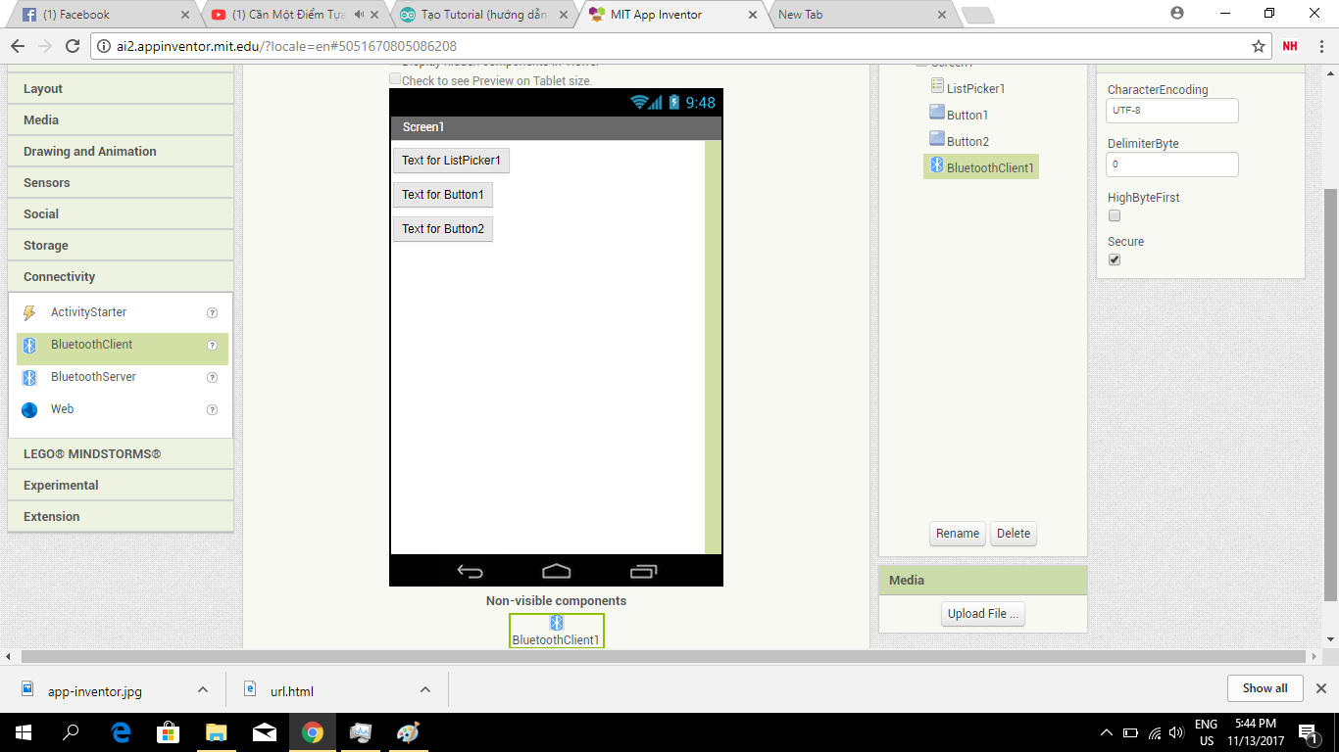This screenshot has height=752, width=1339.
Task: Switch to the New Tab tab
Action: [861, 15]
